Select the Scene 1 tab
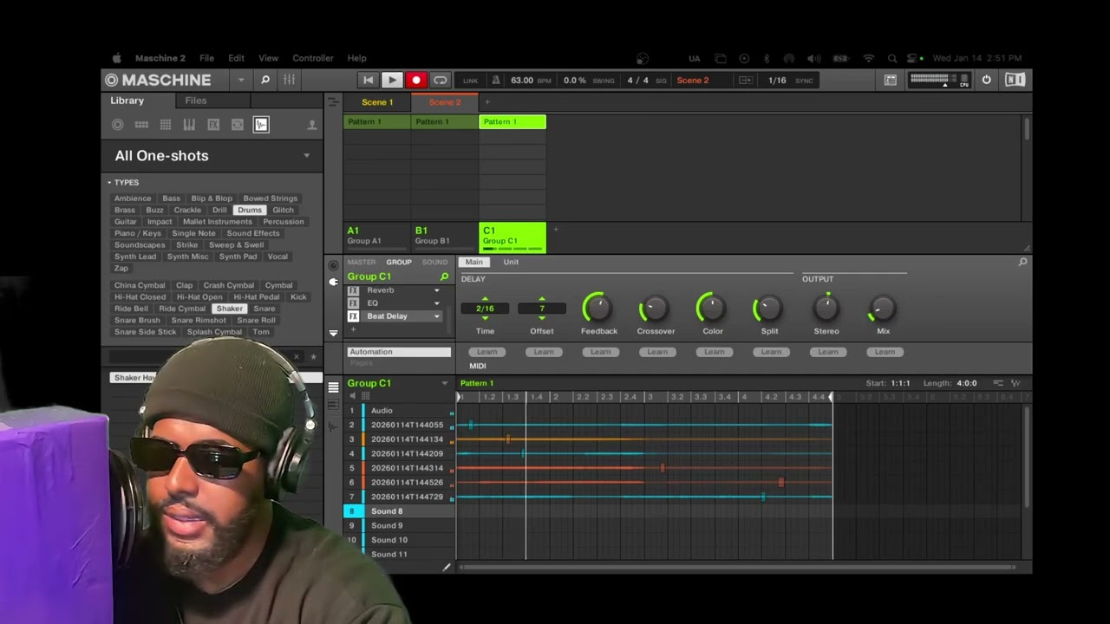Image resolution: width=1110 pixels, height=624 pixels. (x=377, y=102)
